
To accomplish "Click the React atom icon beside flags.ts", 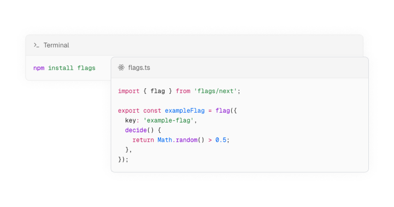I will coord(121,68).
